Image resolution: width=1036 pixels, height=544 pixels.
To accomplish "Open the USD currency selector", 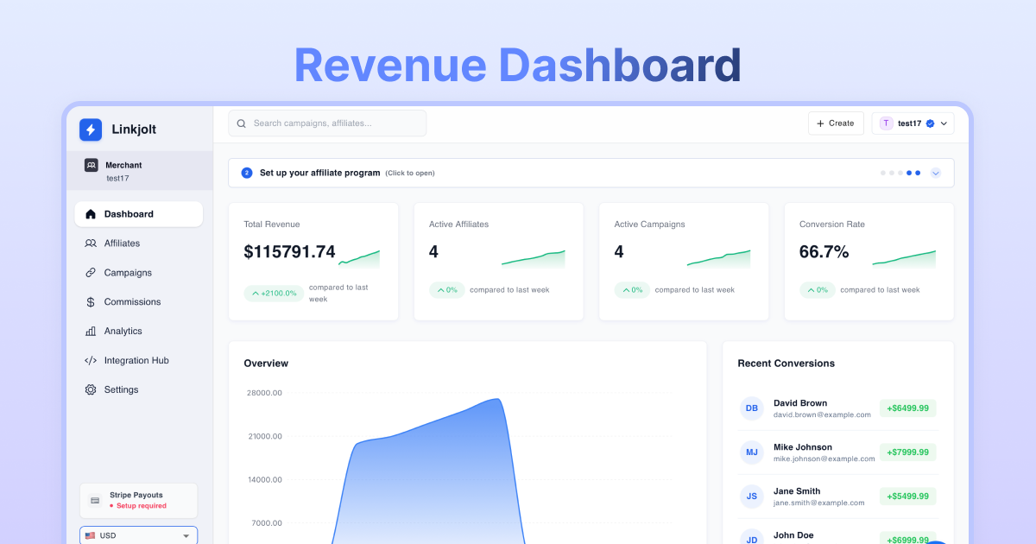I will (138, 535).
